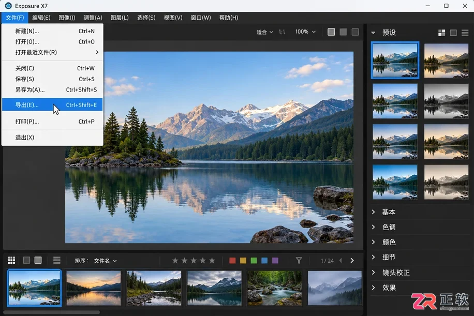
Task: Open the 图层(L) menu
Action: tap(120, 18)
